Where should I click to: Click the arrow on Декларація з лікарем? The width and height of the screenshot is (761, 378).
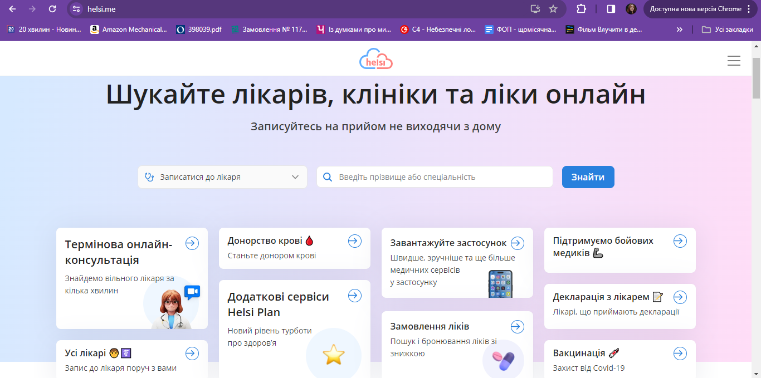680,297
